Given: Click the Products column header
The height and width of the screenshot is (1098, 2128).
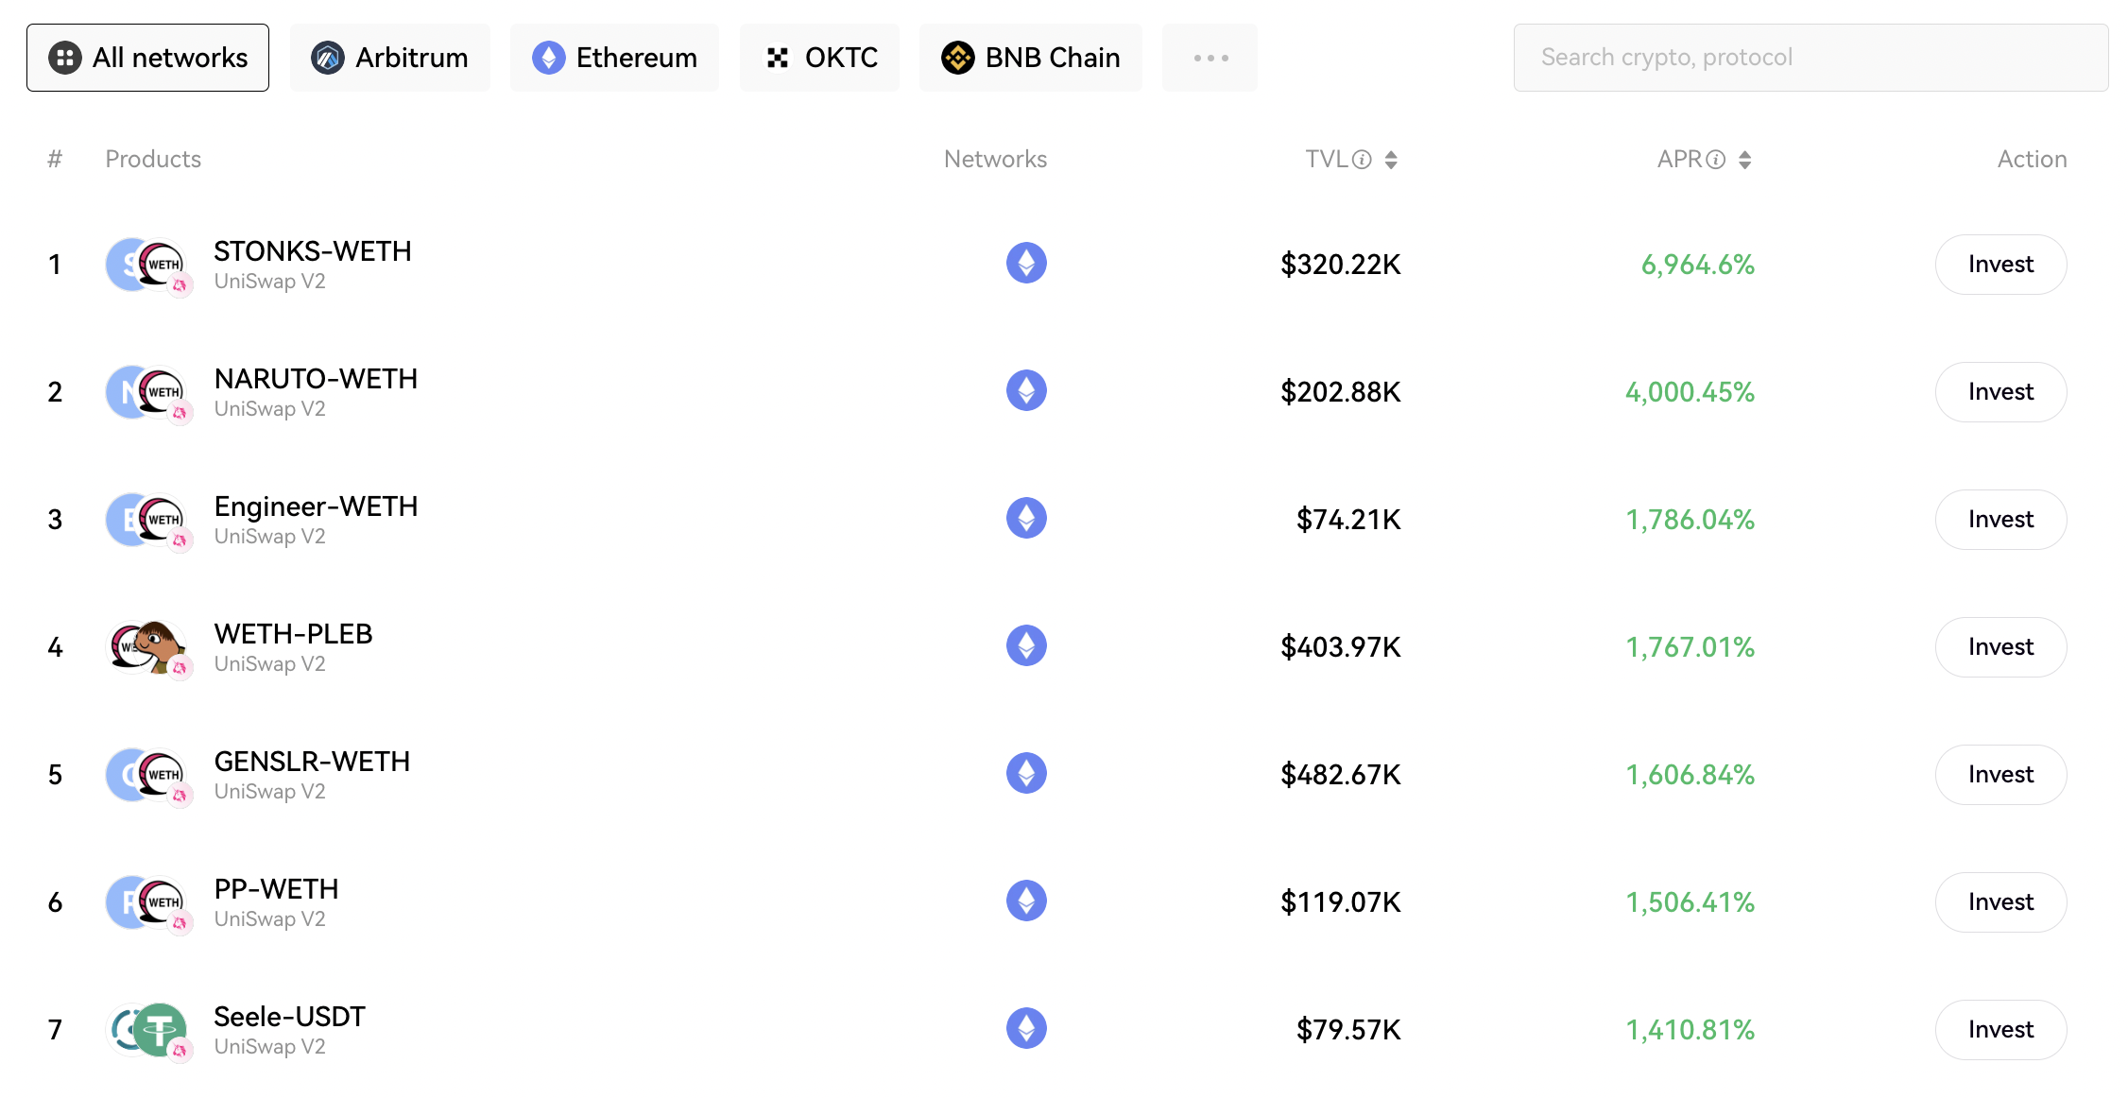Looking at the screenshot, I should pyautogui.click(x=153, y=160).
